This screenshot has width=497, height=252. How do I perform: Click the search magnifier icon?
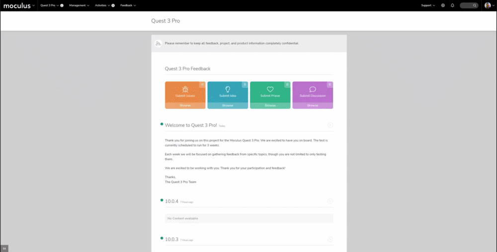click(475, 5)
